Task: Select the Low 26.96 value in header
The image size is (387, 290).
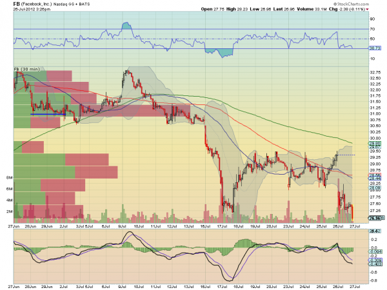Action: coord(261,9)
